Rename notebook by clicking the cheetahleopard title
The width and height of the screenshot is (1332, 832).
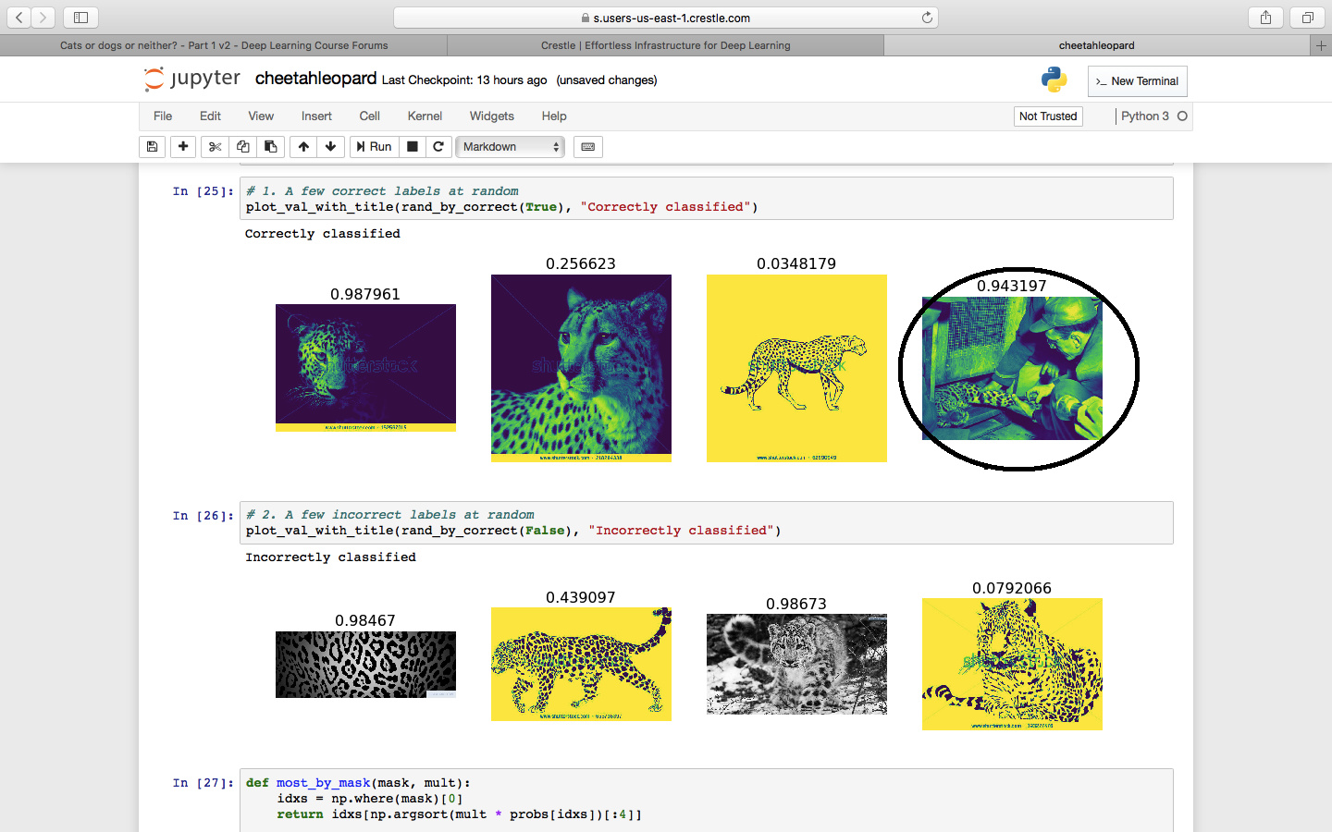tap(315, 80)
